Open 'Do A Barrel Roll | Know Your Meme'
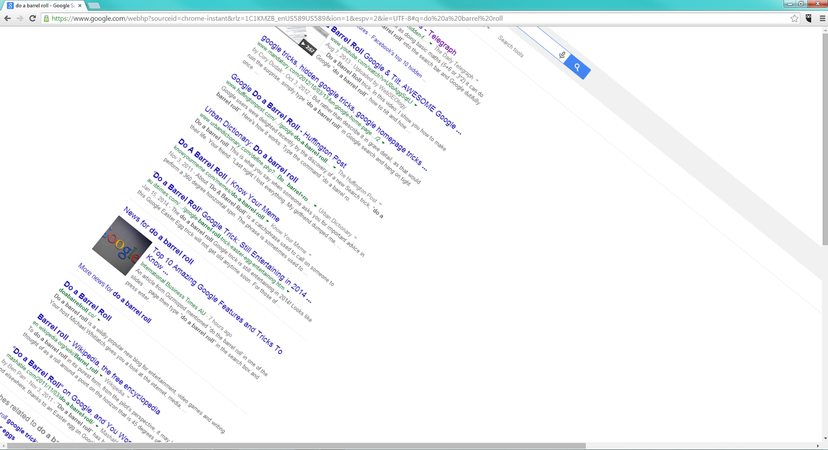This screenshot has width=828, height=450. [229, 180]
